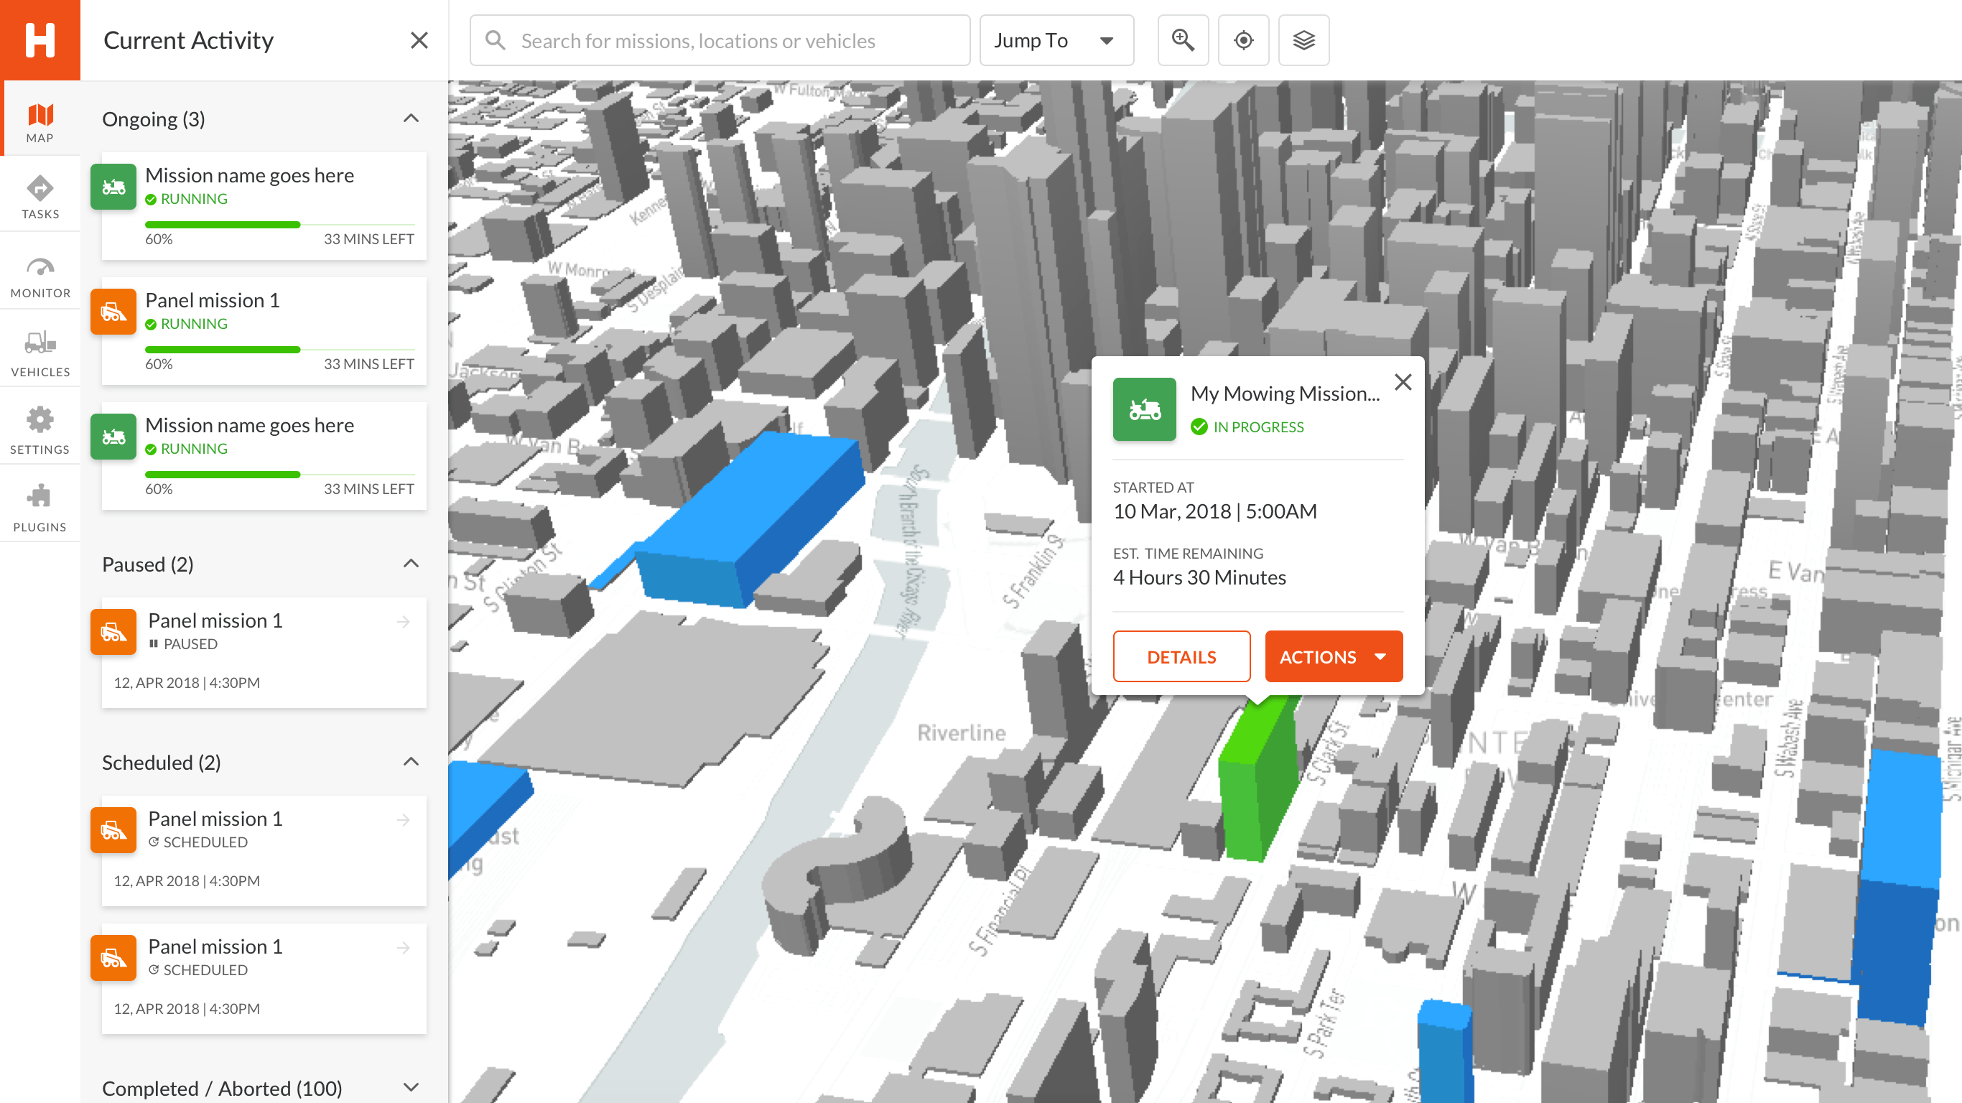The height and width of the screenshot is (1103, 1962).
Task: Click arrow on paused Panel mission 1 card
Action: (404, 622)
